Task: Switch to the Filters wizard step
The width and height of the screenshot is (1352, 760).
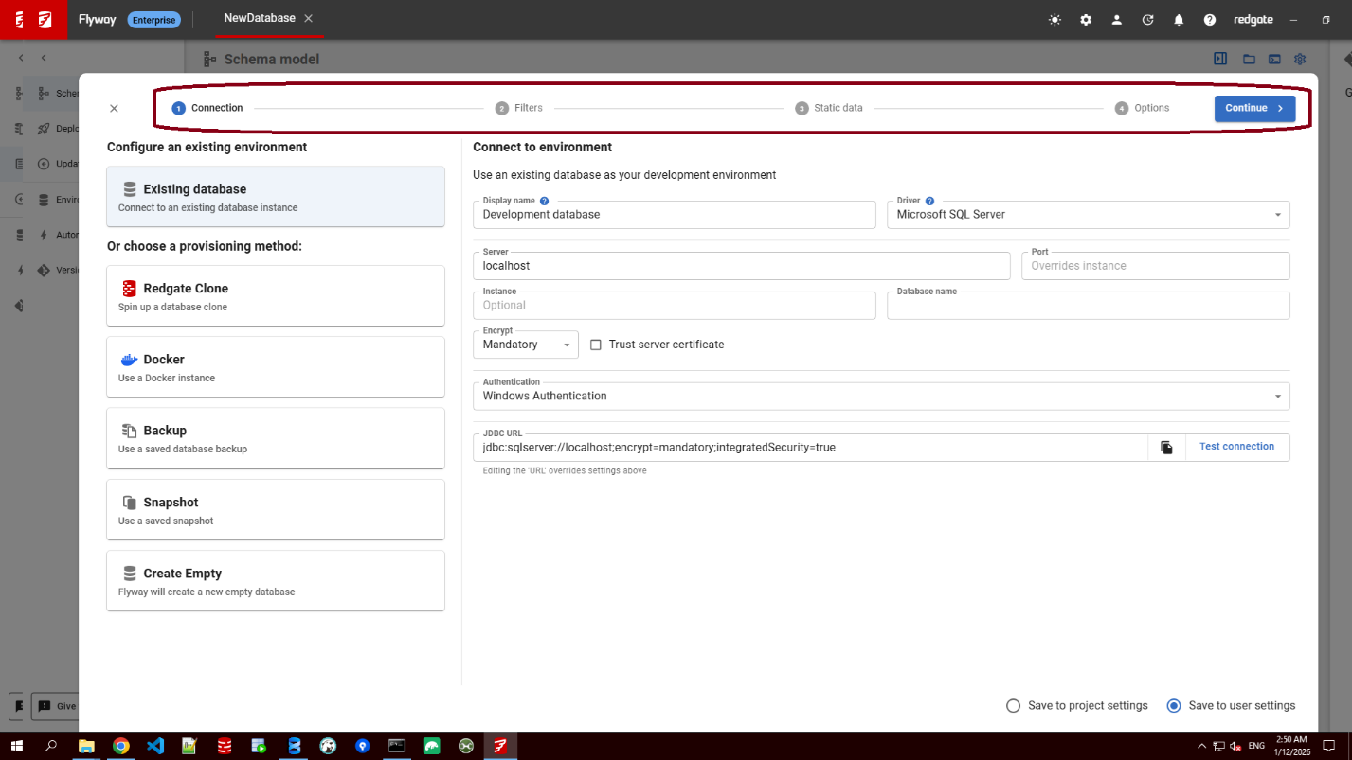Action: click(519, 108)
